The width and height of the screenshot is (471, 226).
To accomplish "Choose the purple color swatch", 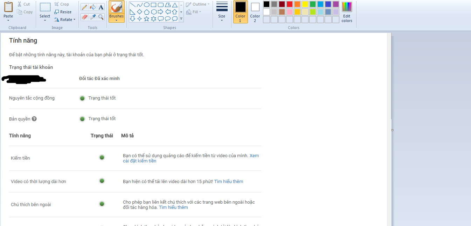I will point(336,4).
